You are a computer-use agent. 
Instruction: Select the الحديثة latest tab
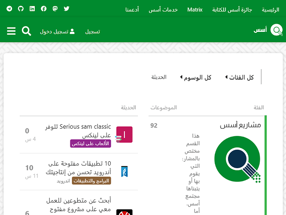(158, 77)
